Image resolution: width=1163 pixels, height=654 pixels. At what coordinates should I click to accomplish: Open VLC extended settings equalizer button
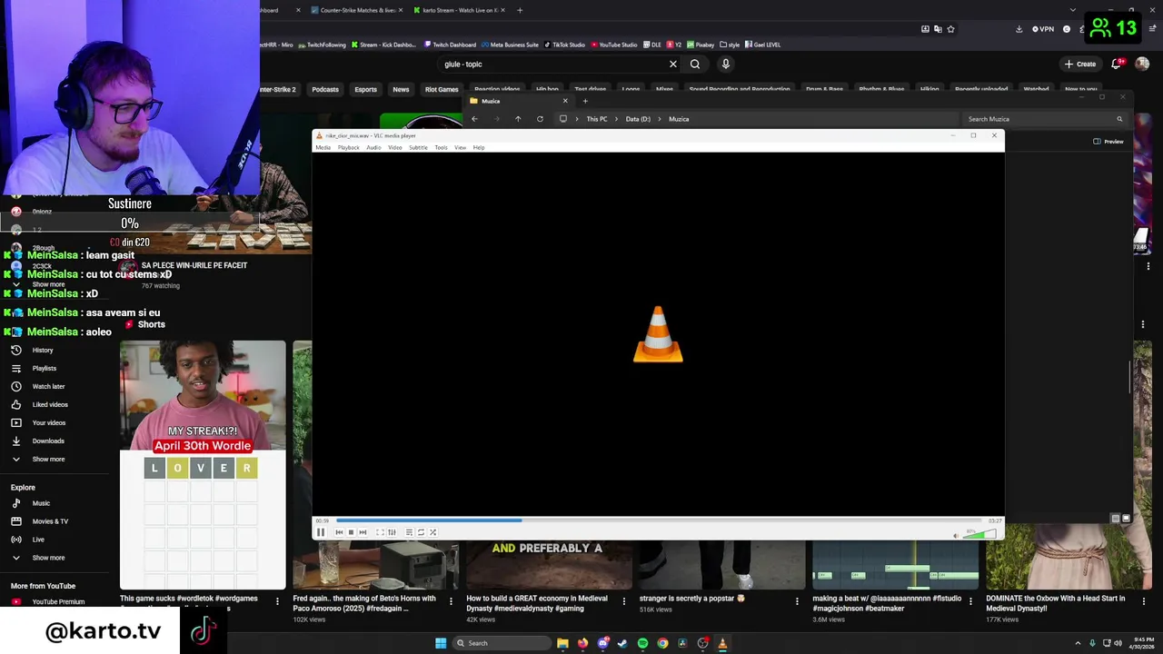tap(392, 532)
